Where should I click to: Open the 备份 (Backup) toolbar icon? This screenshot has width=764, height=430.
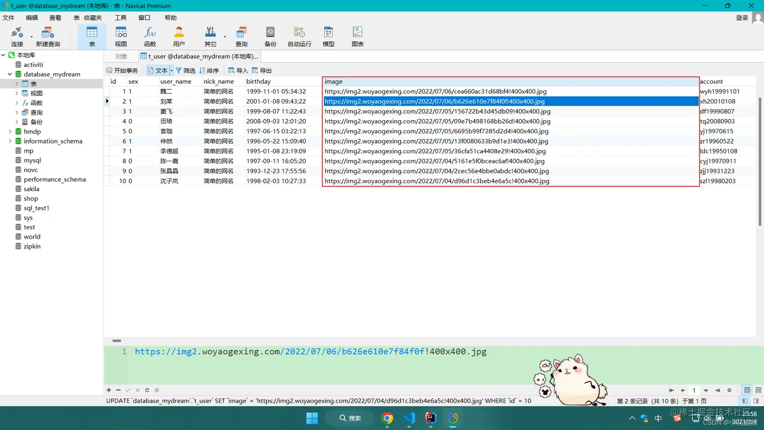(x=270, y=37)
